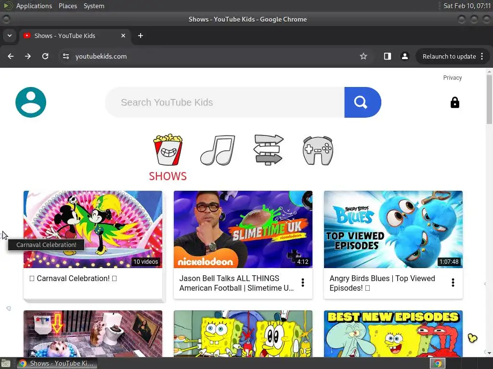Open Chrome three-dot menu
Screen dimensions: 493x369
(x=482, y=56)
